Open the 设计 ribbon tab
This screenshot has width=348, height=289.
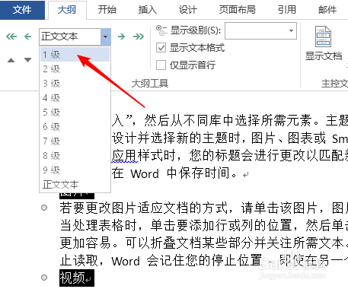[188, 10]
